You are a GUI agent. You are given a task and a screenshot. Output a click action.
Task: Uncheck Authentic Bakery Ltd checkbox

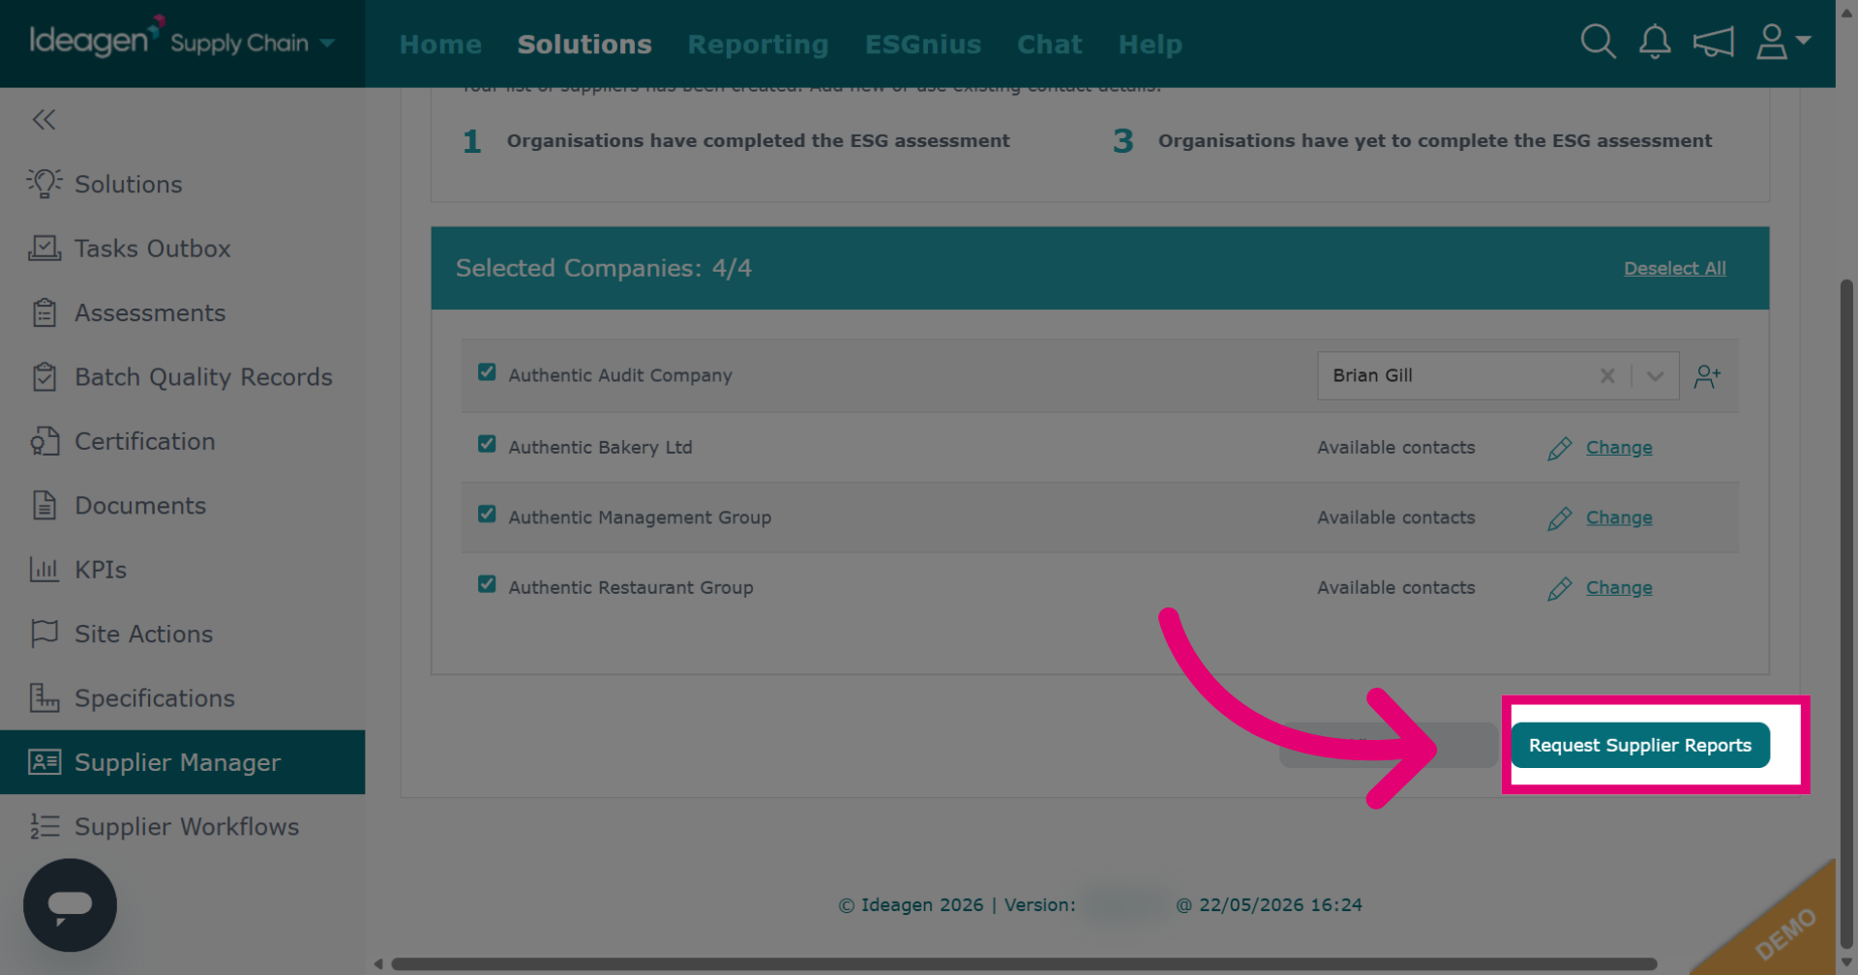487,444
